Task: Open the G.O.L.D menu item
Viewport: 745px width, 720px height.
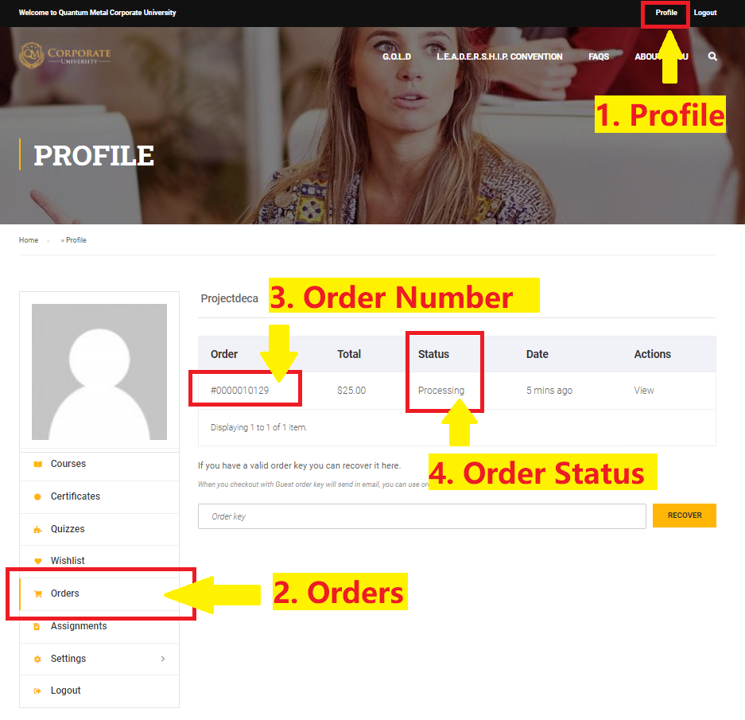Action: coord(397,56)
